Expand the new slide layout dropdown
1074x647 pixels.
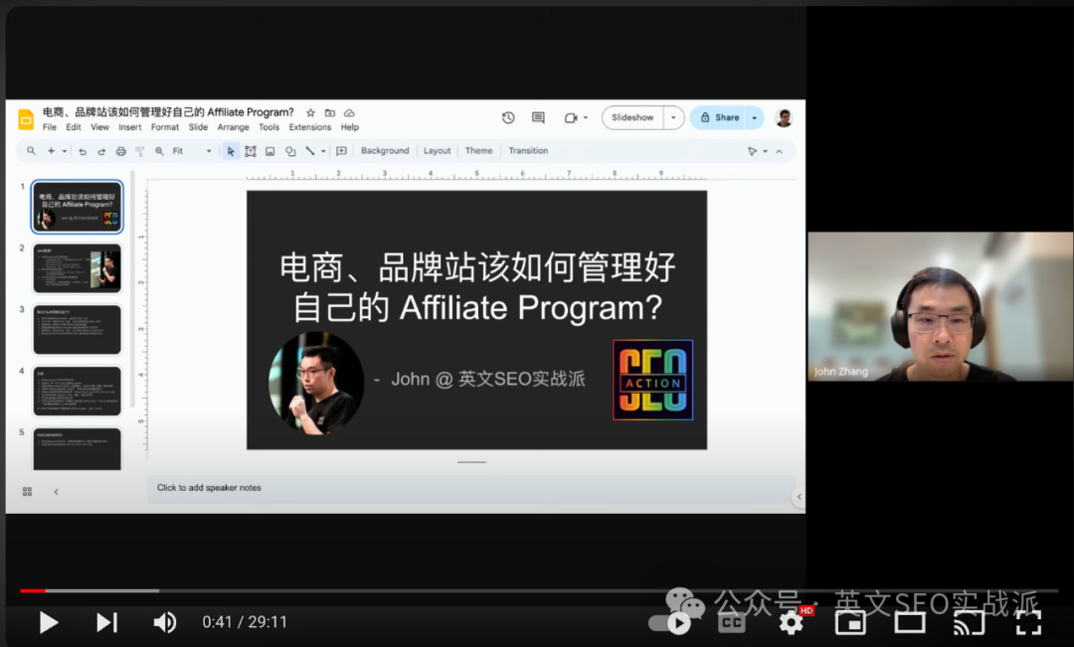(65, 151)
